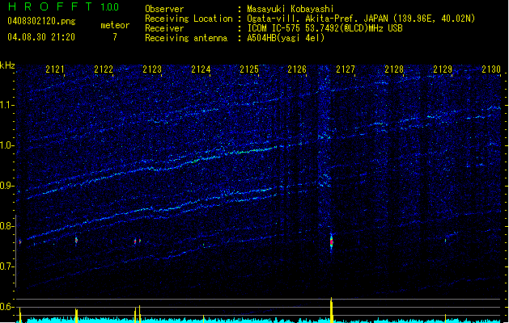Click the 1.1 kHz frequency axis label
The width and height of the screenshot is (509, 323).
(x=7, y=105)
